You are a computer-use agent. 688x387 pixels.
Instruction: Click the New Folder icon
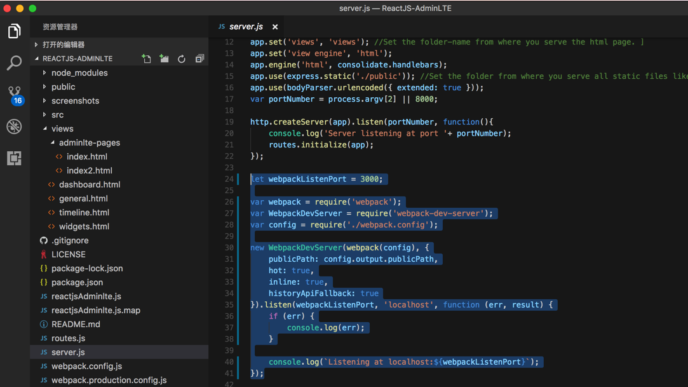165,58
